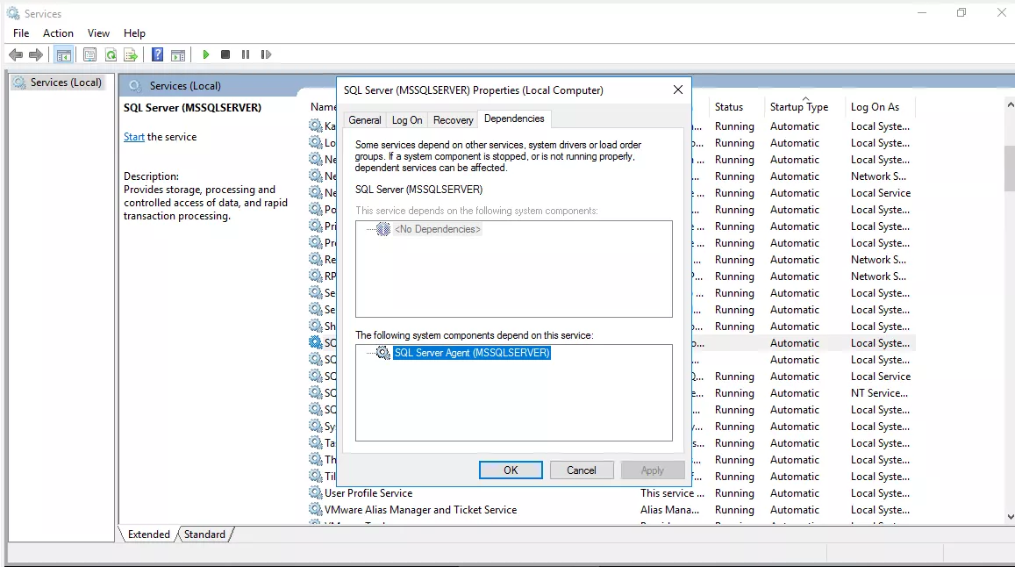The image size is (1015, 567).
Task: Click gear icon beside SQL Server Agent dependency
Action: [x=383, y=353]
